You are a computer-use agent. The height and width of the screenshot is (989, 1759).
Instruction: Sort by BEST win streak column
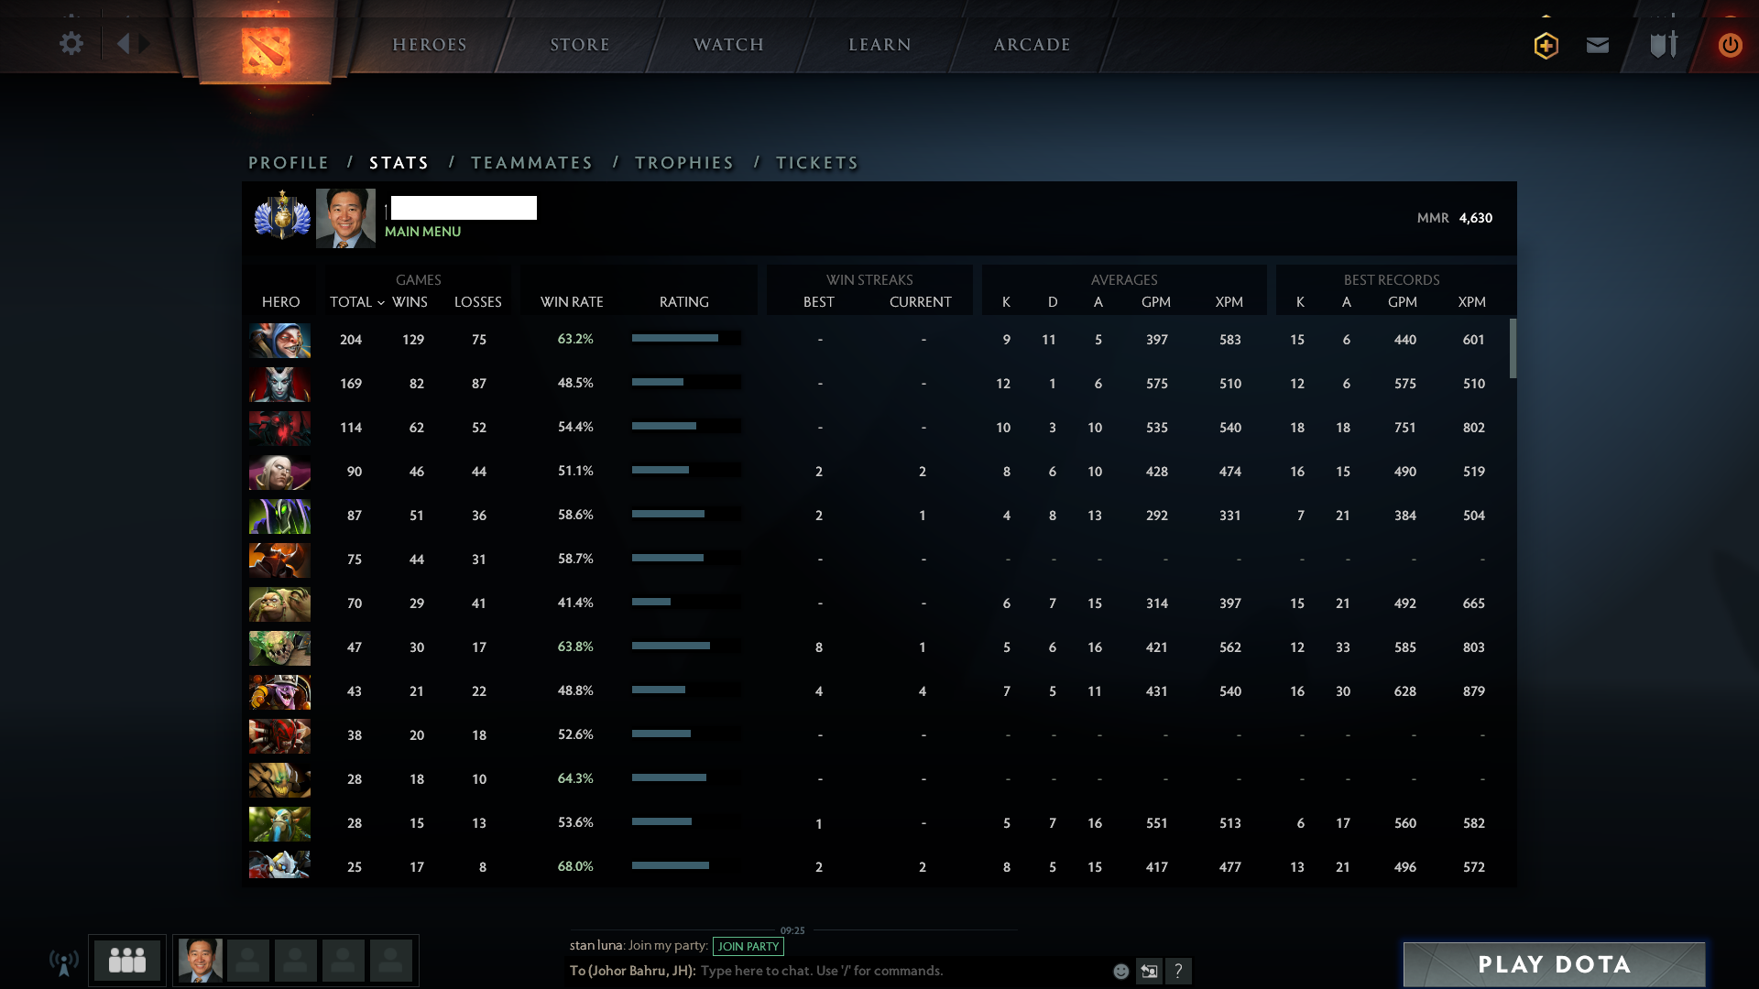pyautogui.click(x=819, y=302)
